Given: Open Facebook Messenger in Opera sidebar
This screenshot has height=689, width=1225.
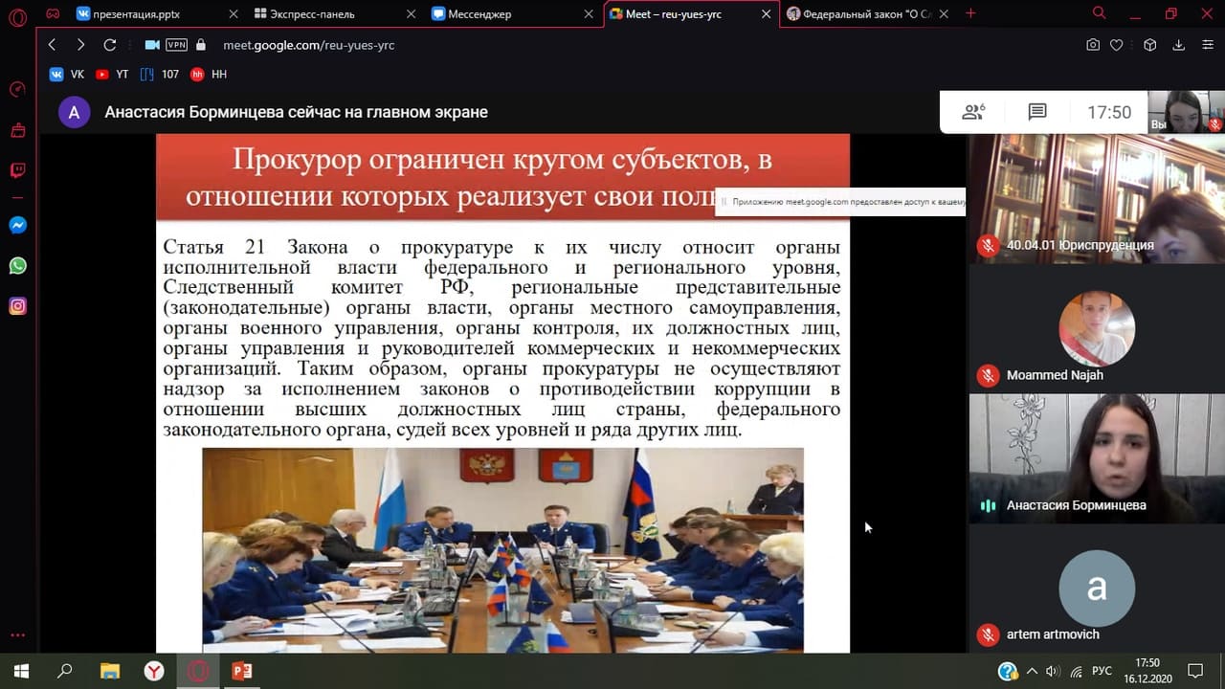Looking at the screenshot, I should [17, 226].
